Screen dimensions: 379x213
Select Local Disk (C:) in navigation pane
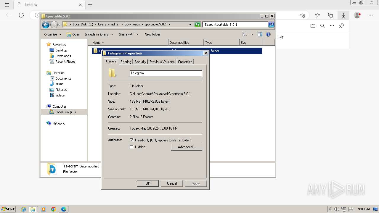[65, 112]
